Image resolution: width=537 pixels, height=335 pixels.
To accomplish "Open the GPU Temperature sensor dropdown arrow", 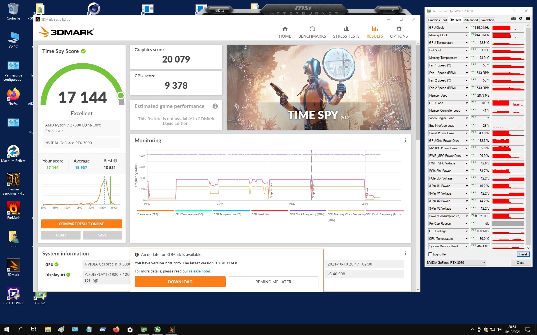I will 467,43.
